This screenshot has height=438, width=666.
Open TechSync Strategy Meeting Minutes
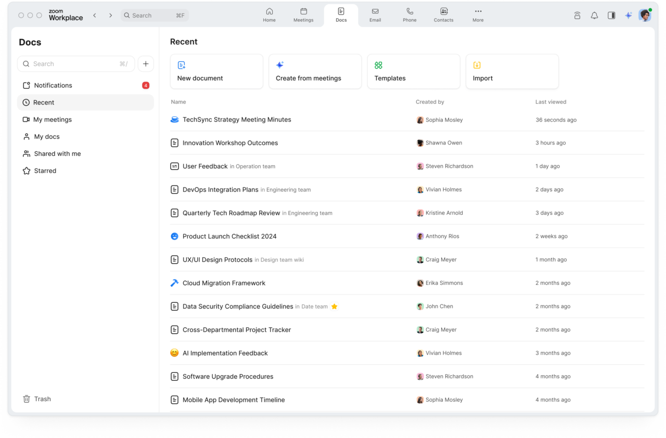coord(237,120)
